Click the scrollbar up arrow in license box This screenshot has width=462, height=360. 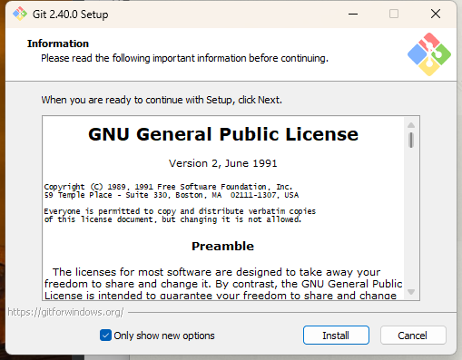[411, 125]
